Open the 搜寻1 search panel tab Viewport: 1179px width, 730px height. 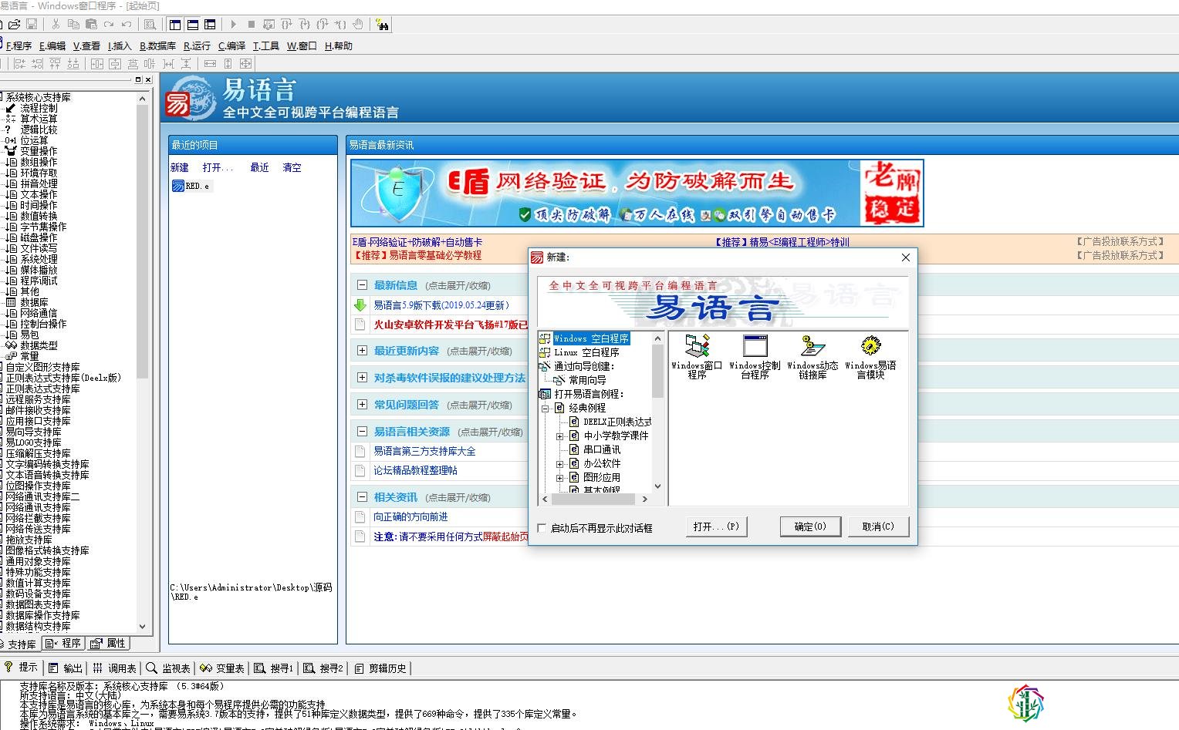275,668
